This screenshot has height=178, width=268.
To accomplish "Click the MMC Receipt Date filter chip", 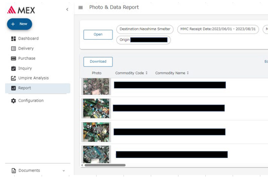I will coord(218,29).
